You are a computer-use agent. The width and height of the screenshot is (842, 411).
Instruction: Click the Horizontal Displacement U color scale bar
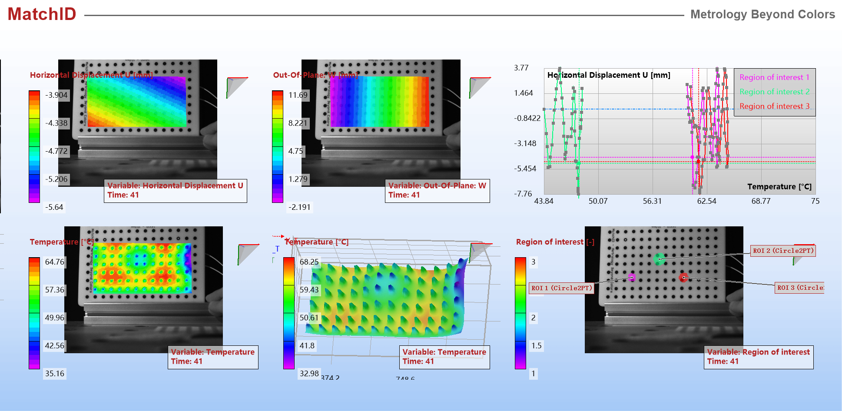34,146
